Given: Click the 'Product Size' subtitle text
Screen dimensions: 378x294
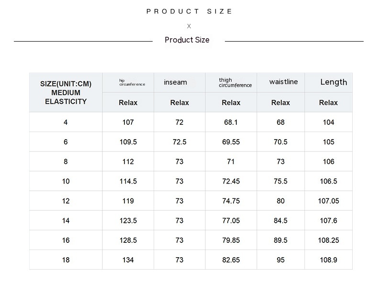Looking at the screenshot, I should 187,40.
